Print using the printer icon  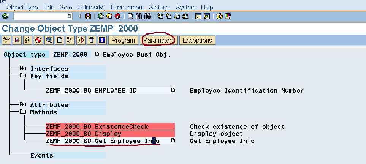tap(130, 16)
